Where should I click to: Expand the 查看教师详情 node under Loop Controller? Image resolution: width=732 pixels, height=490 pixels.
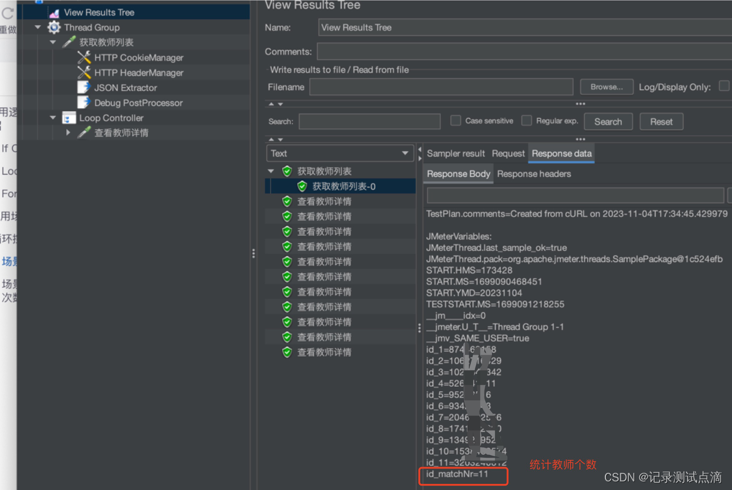[x=69, y=133]
